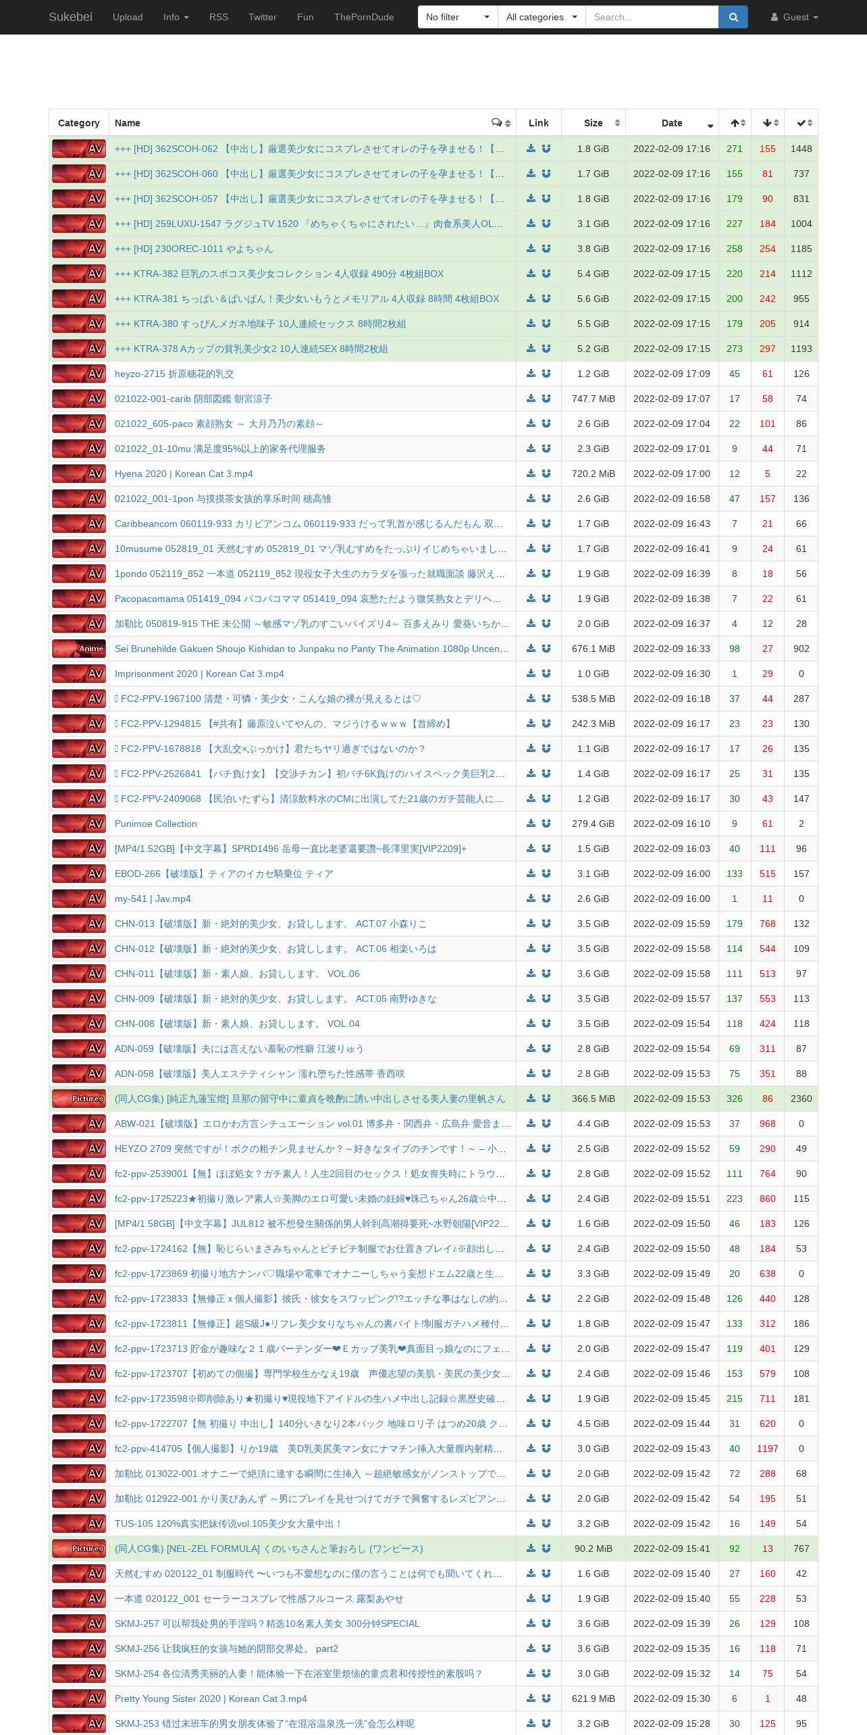
Task: Open the Guest account dropdown
Action: point(795,17)
